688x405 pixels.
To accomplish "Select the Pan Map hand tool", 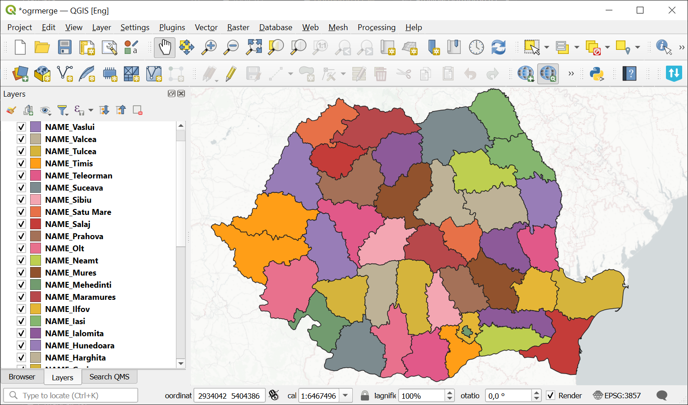I will (x=165, y=47).
